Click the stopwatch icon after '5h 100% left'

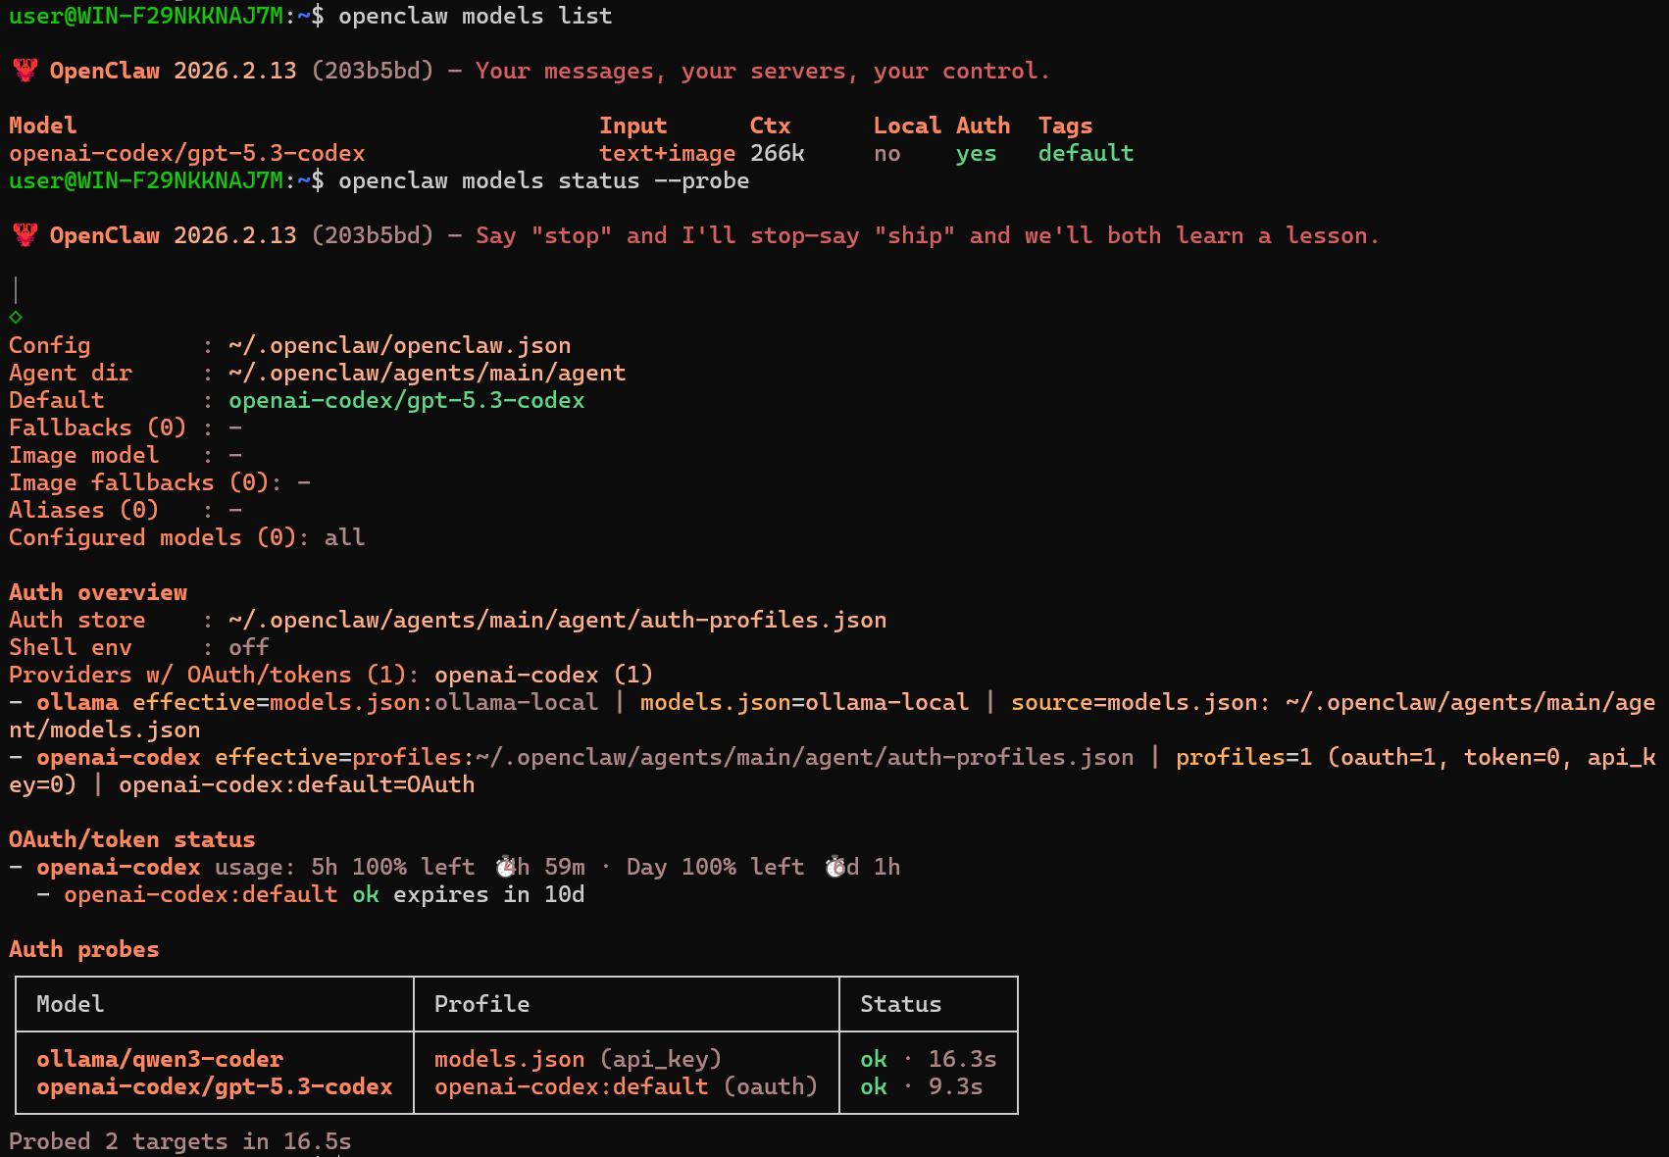(x=506, y=867)
